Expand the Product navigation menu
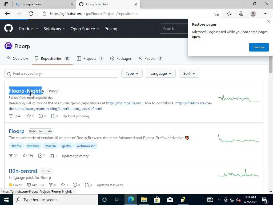The width and height of the screenshot is (273, 205). point(29,29)
